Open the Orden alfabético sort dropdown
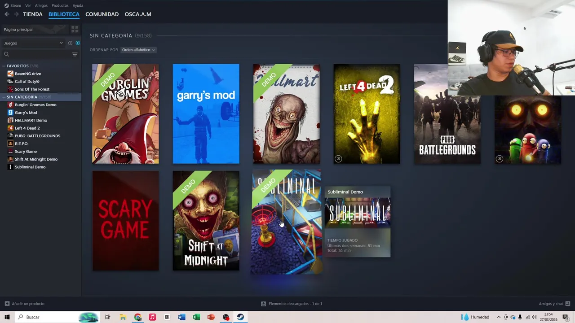The height and width of the screenshot is (323, 575). pos(138,50)
